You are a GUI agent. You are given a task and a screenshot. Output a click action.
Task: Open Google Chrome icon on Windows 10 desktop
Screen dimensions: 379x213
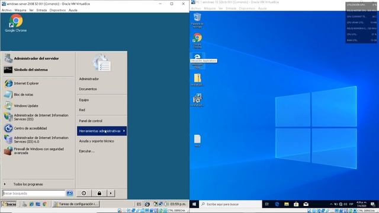[197, 40]
